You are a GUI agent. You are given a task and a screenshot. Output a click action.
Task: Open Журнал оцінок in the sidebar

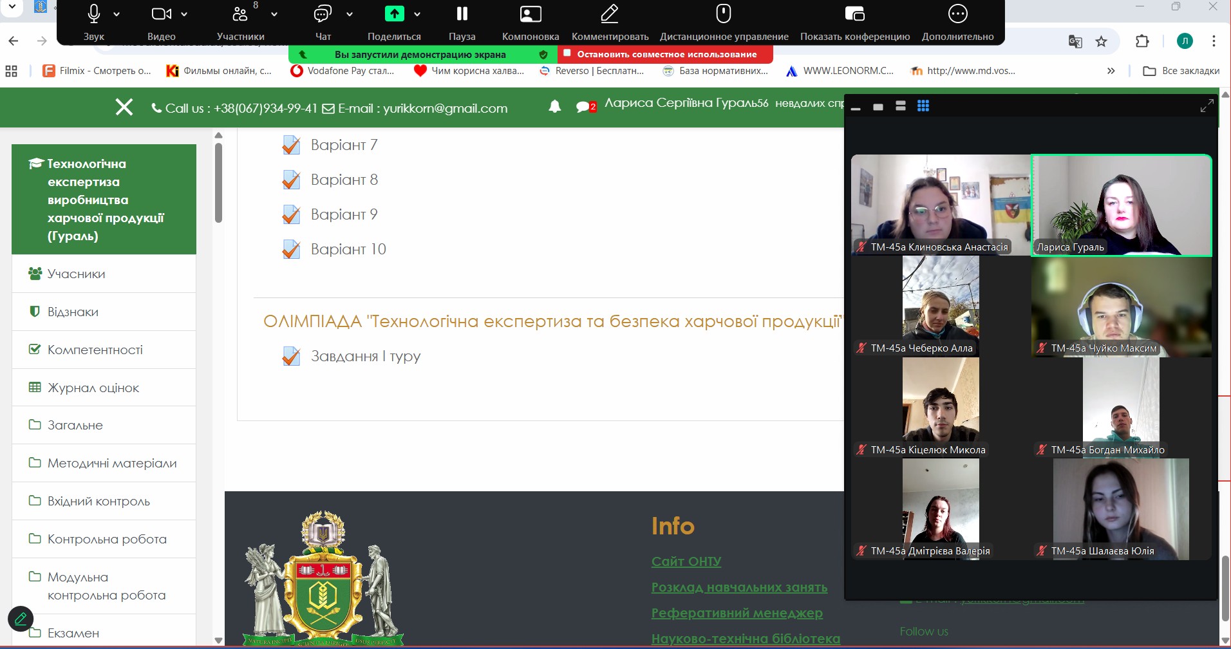point(93,388)
